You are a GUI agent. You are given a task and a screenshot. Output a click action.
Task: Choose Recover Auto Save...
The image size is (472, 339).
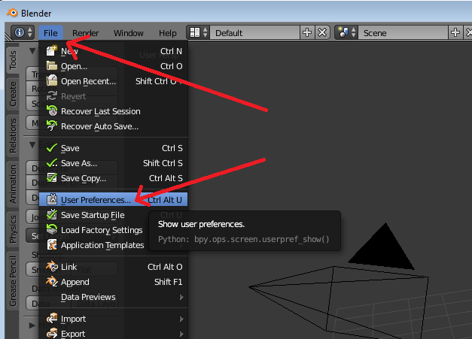coord(114,126)
